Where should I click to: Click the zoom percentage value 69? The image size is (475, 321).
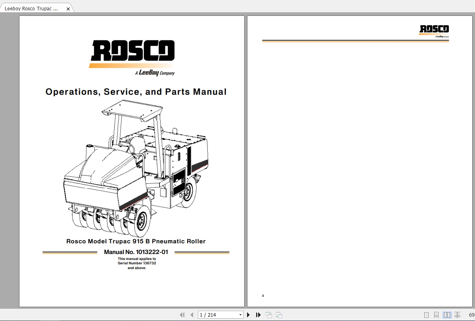(x=472, y=315)
